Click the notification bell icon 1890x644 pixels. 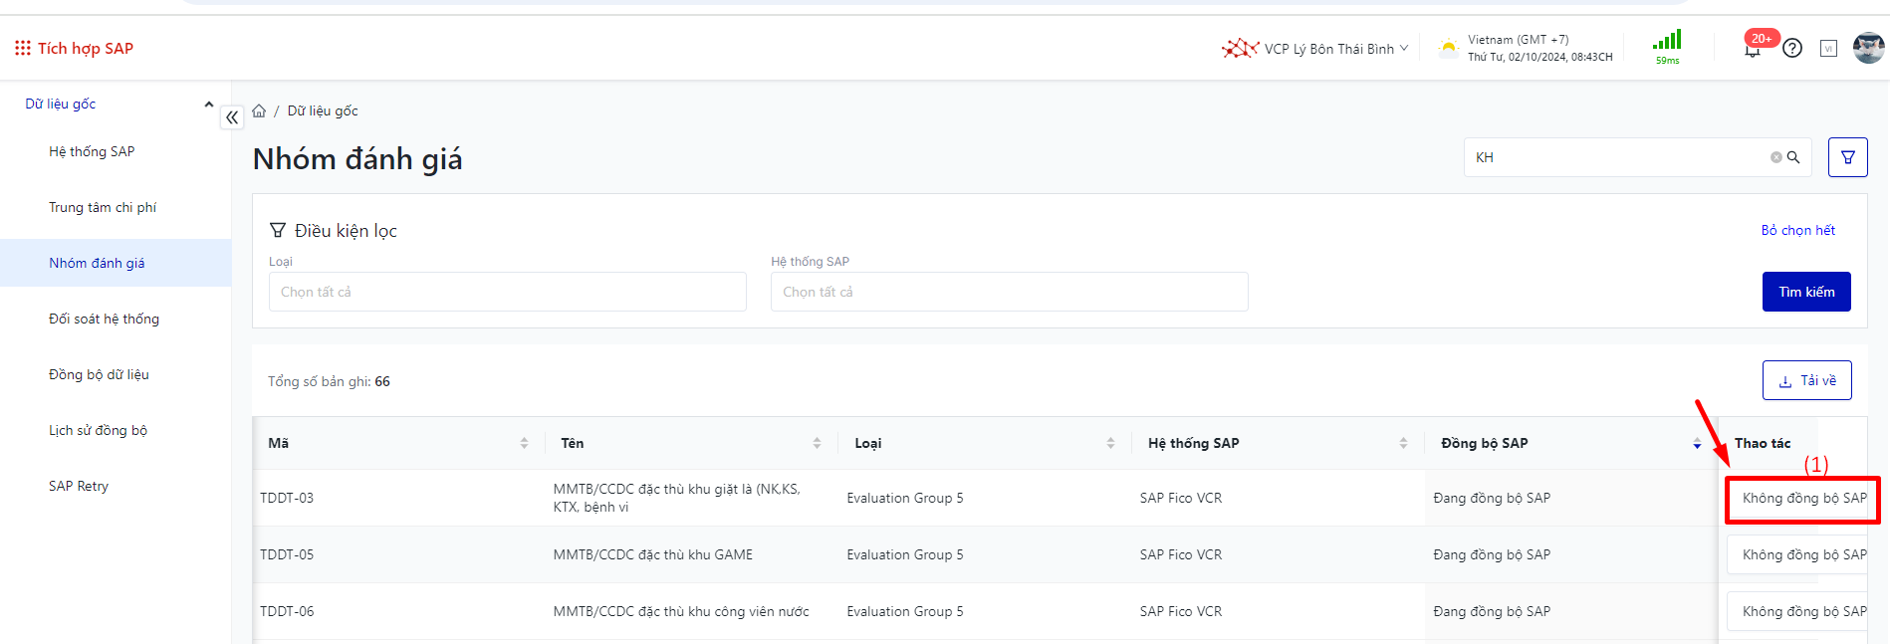point(1753,49)
